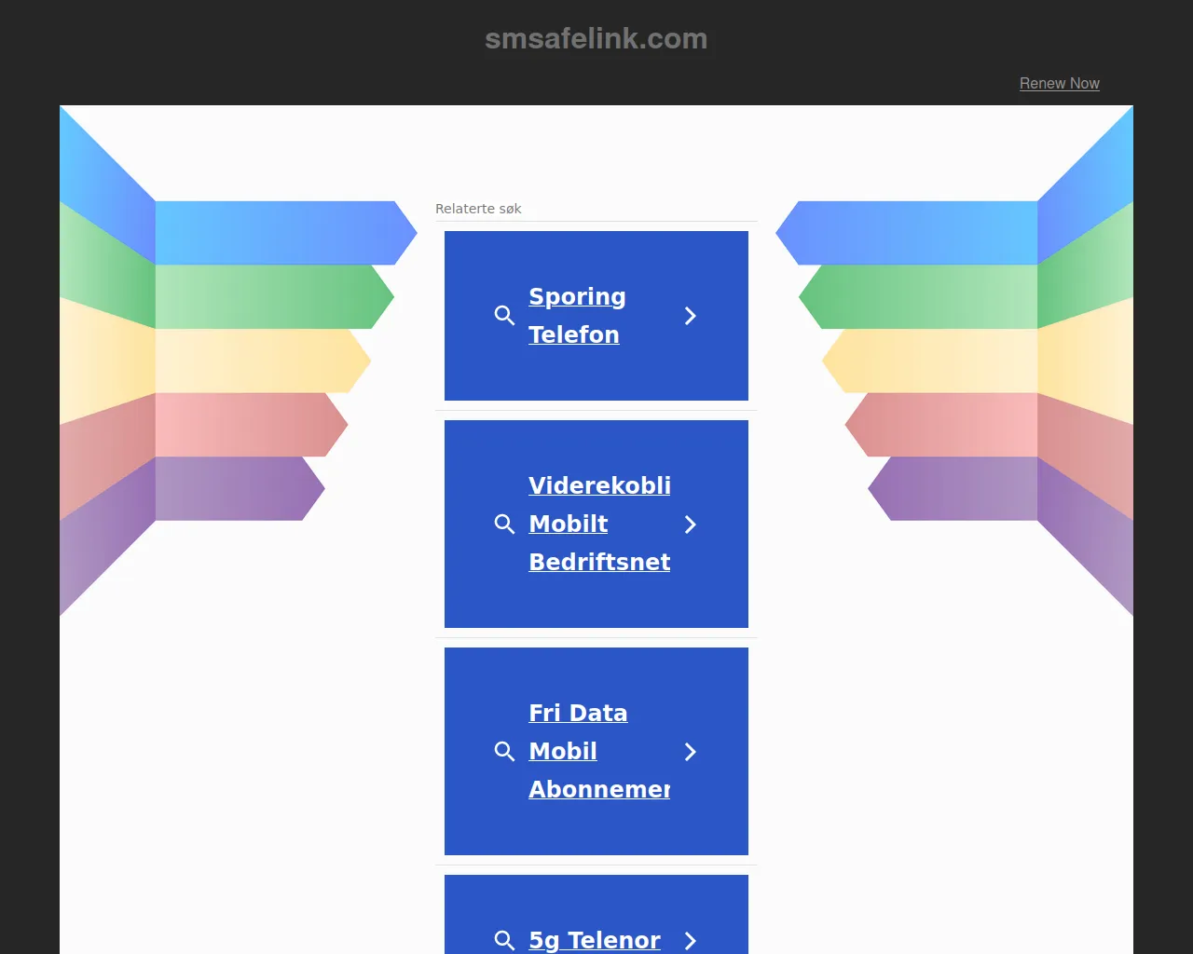
Task: Click the search icon beside Sporing Telefon
Action: [504, 316]
